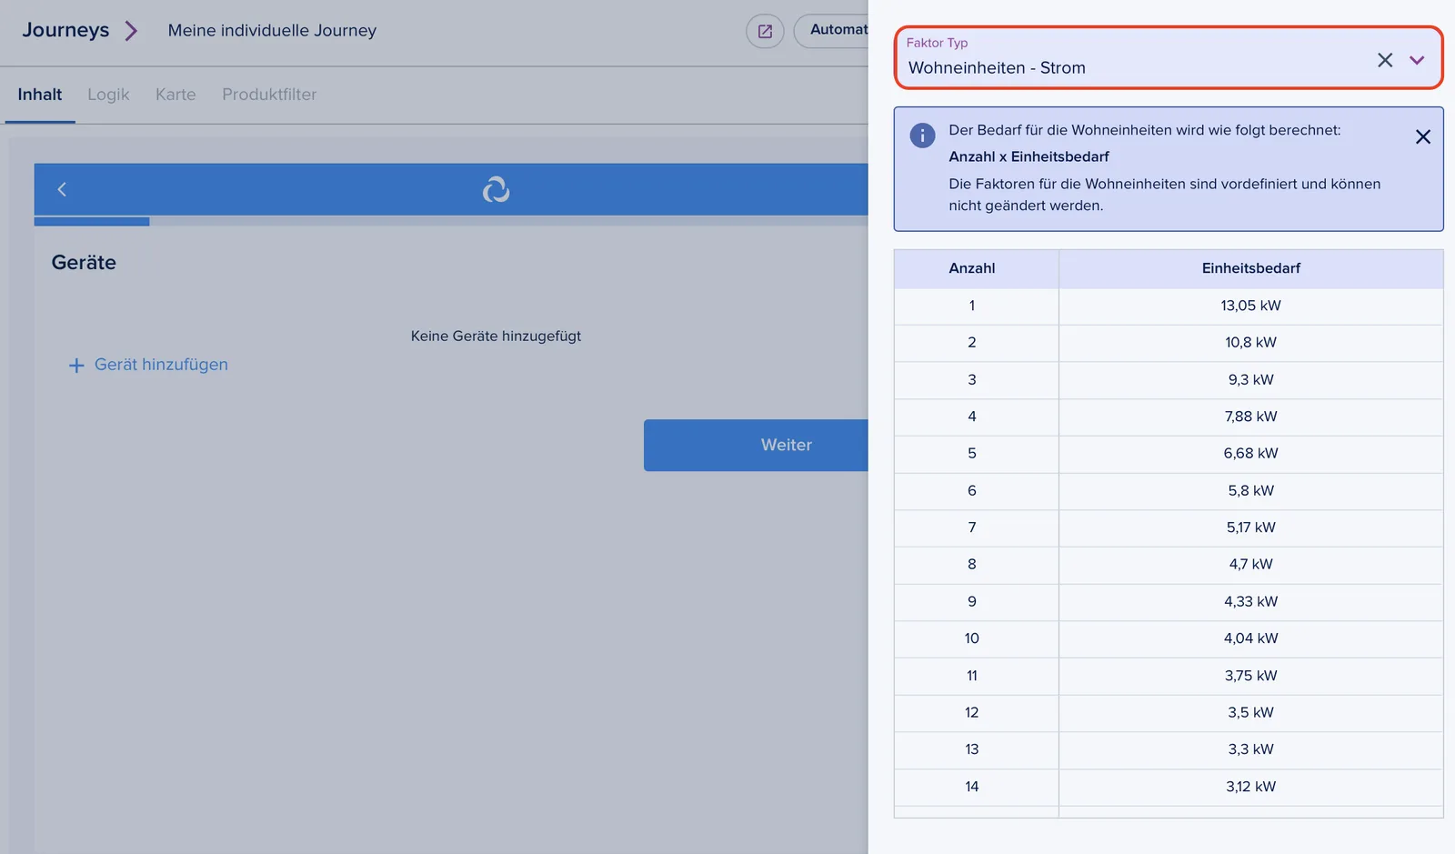Click the Einheitsbedarf column header
This screenshot has height=854, width=1455.
[1250, 268]
